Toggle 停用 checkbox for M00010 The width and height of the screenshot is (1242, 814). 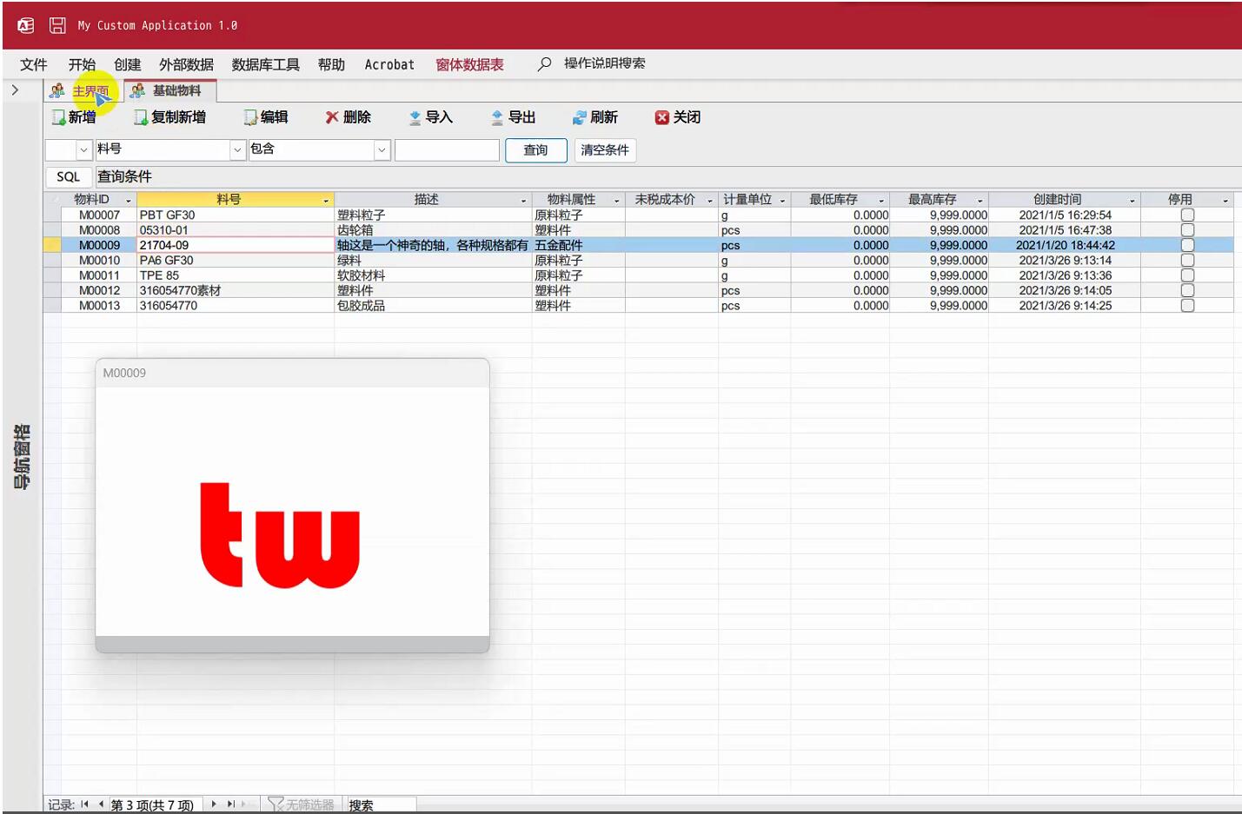pos(1187,260)
